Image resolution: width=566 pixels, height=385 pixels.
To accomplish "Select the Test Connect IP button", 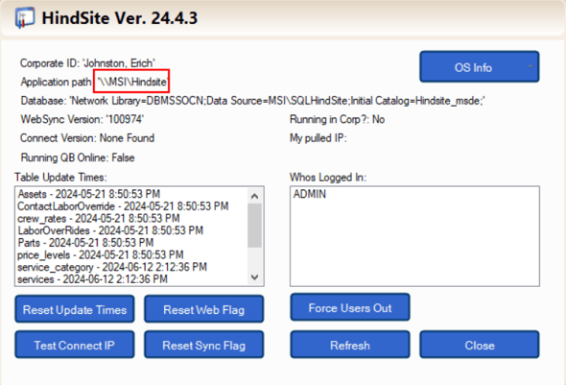I will tap(75, 345).
